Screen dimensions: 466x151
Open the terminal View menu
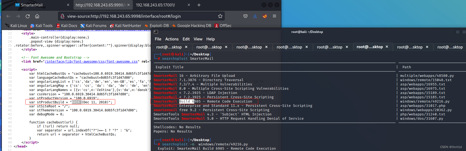(x=198, y=39)
